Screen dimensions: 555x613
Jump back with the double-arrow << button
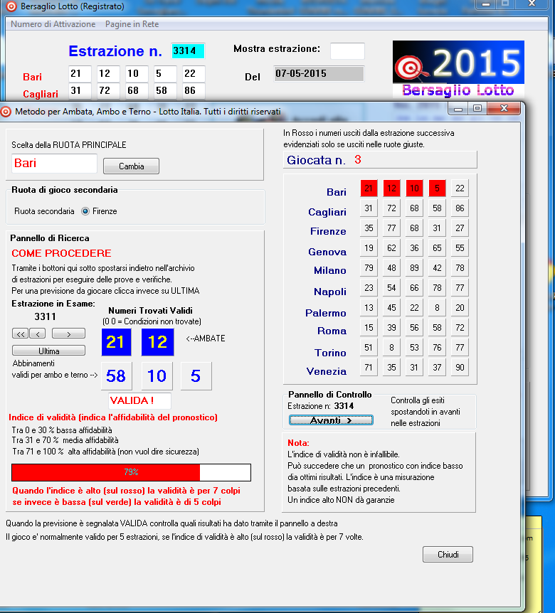(21, 334)
